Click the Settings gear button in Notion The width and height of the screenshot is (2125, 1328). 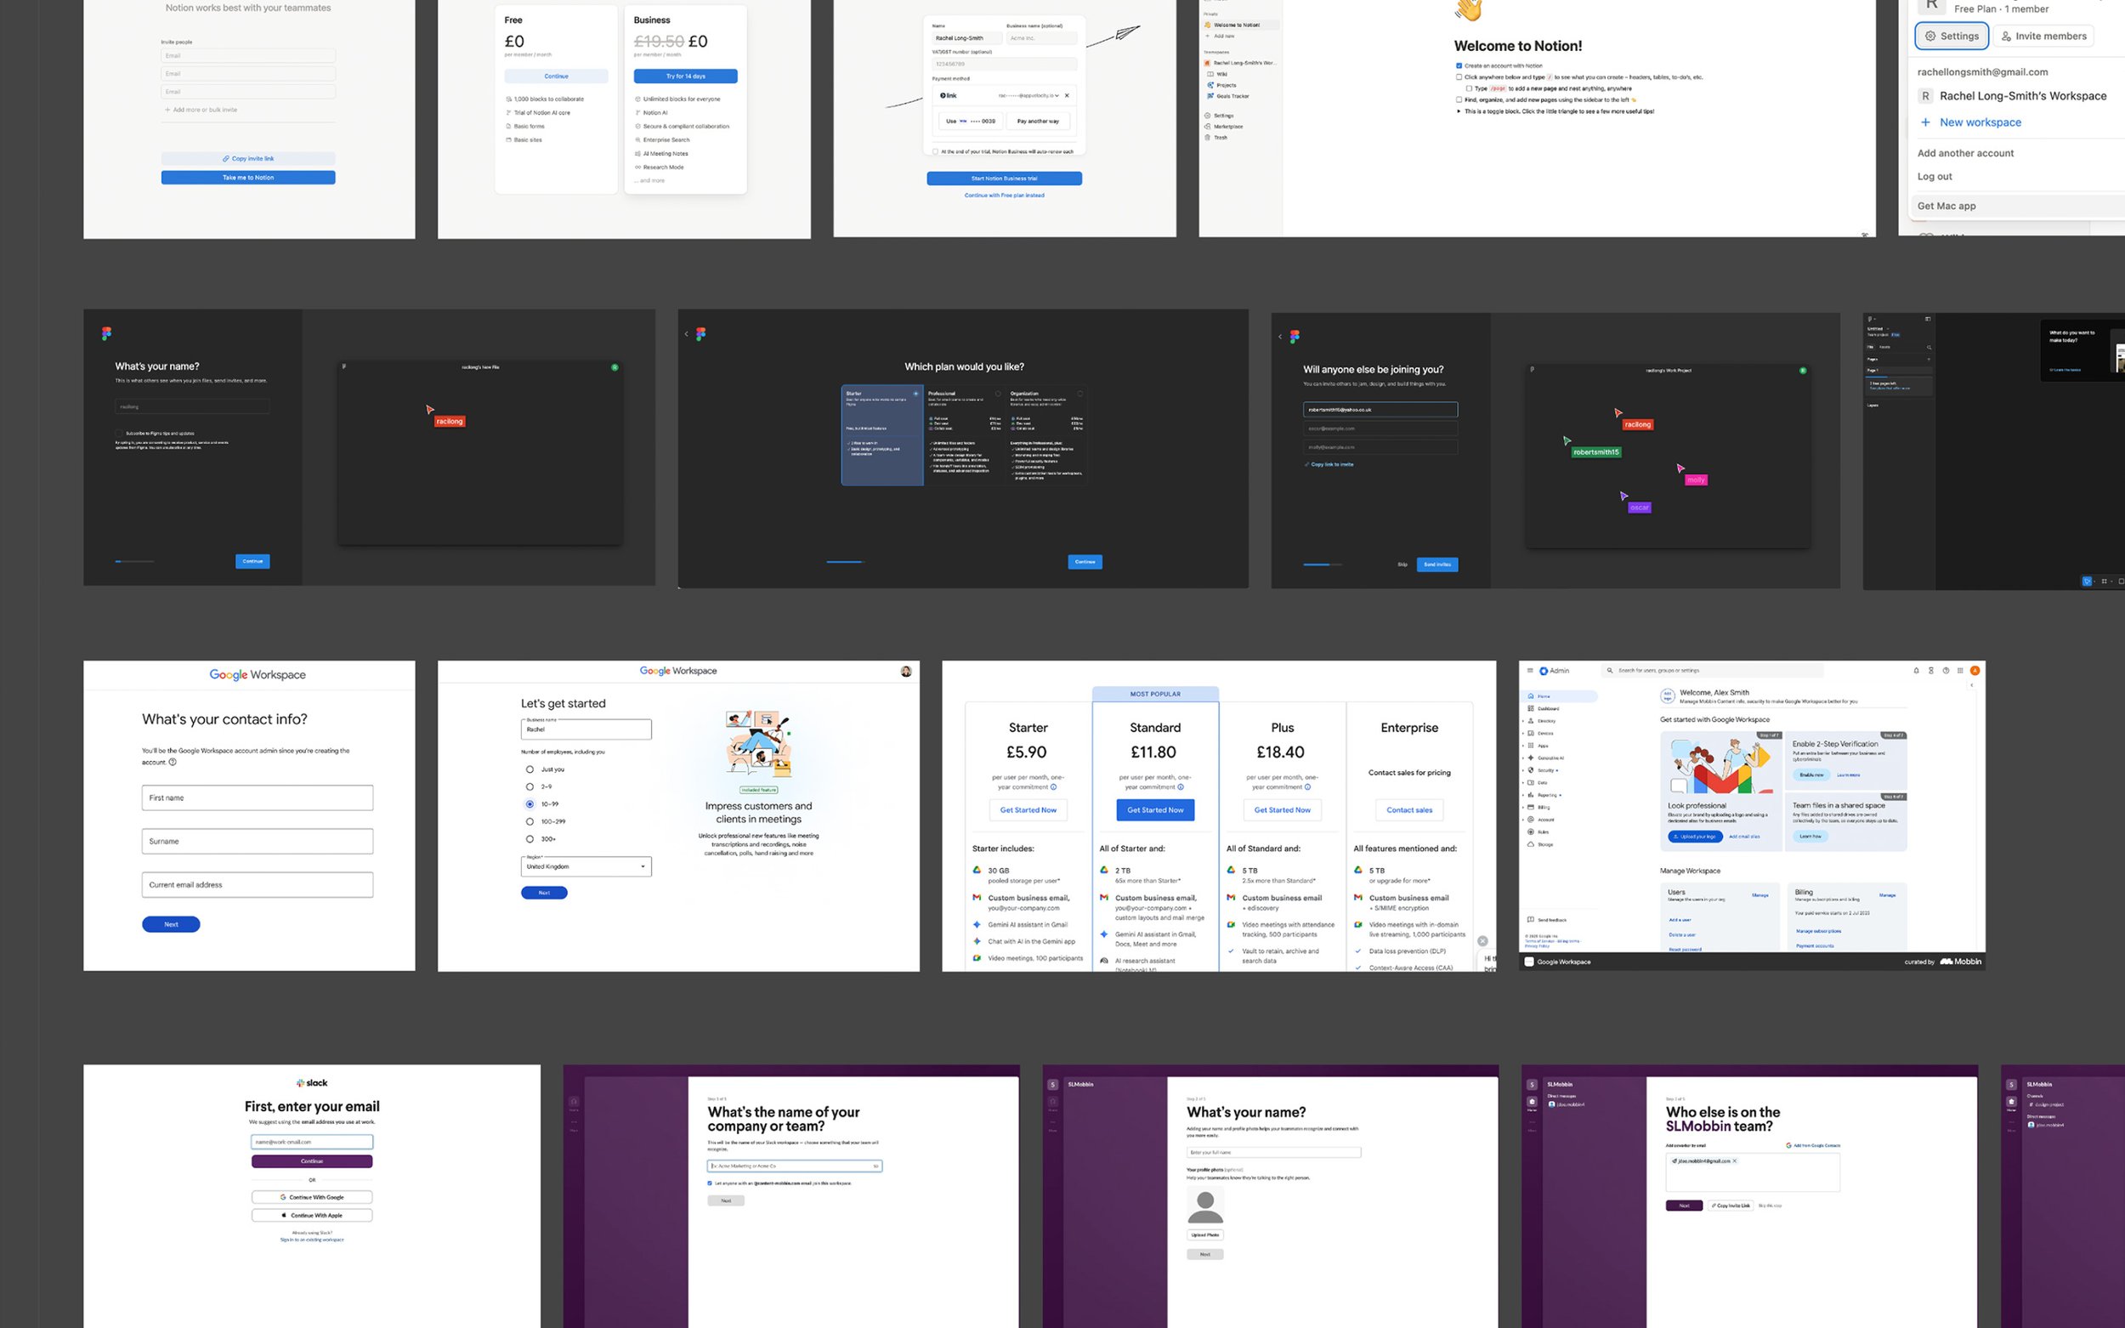pyautogui.click(x=1951, y=36)
